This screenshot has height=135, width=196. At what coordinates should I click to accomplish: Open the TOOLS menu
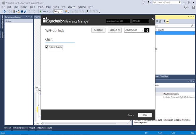pos(56,7)
